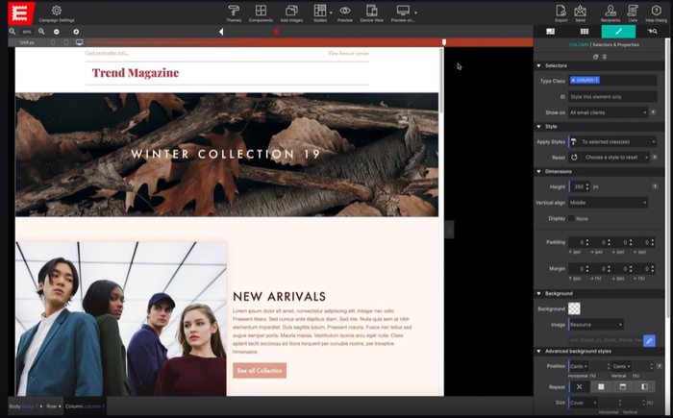Switch to the grid layout tab
The image size is (673, 418).
584,31
